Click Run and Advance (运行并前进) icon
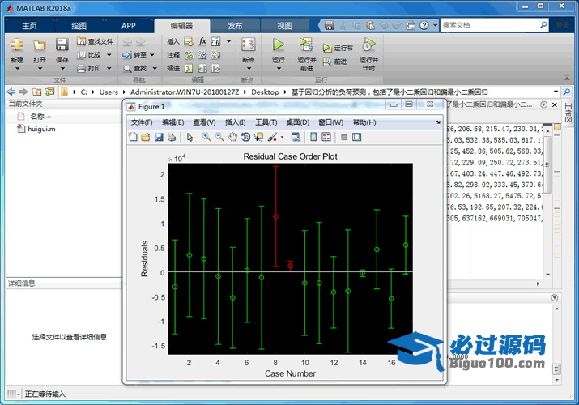This screenshot has width=579, height=405. point(306,45)
